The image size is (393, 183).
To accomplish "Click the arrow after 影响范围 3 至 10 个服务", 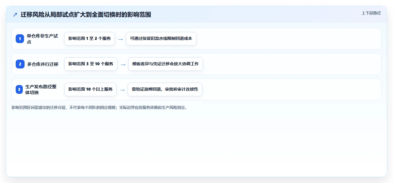I will click(123, 64).
